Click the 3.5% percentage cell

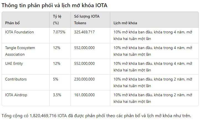(x=57, y=95)
